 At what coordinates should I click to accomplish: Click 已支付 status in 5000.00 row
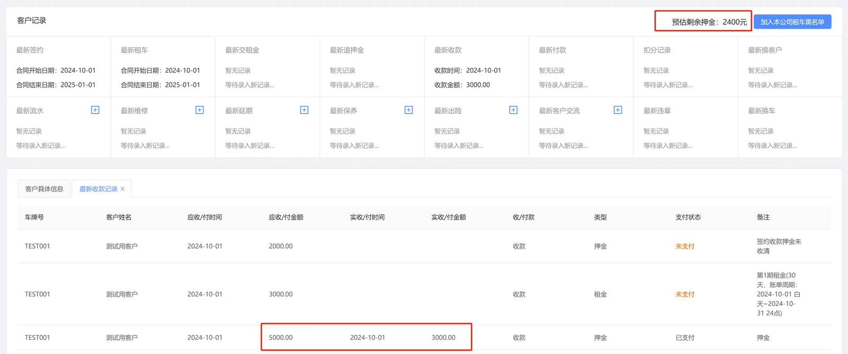click(x=685, y=338)
